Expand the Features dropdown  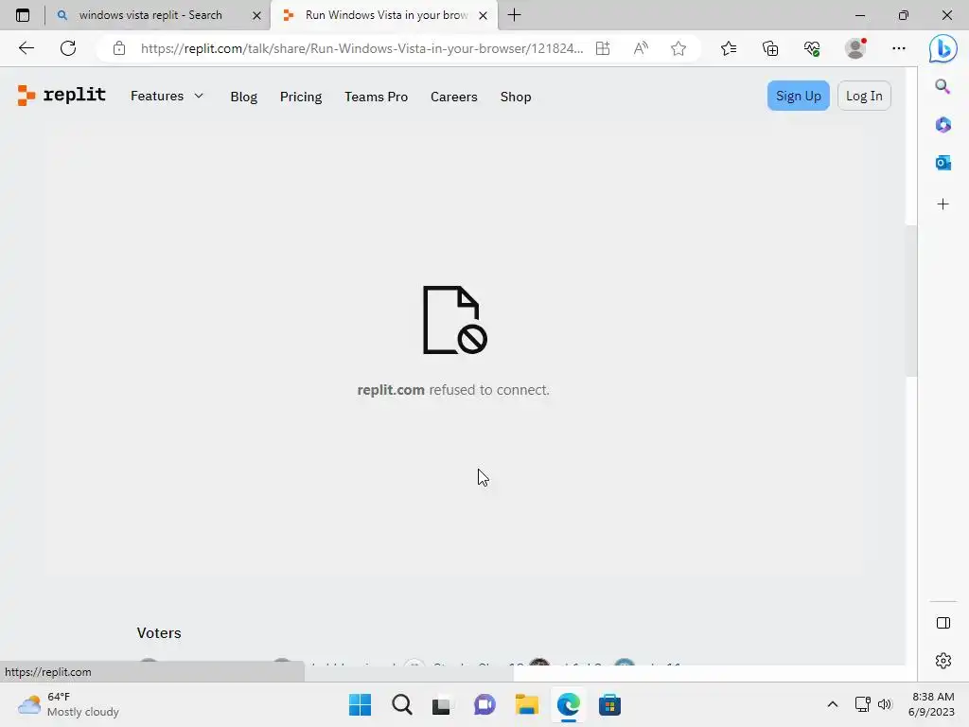[167, 96]
